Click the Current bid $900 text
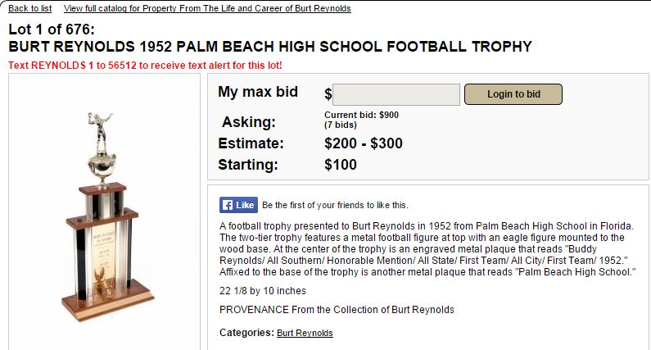Image resolution: width=651 pixels, height=350 pixels. tap(361, 114)
